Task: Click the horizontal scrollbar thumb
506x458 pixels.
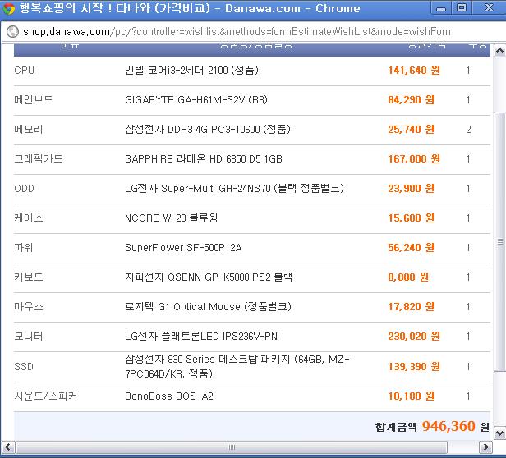Action: pos(232,447)
